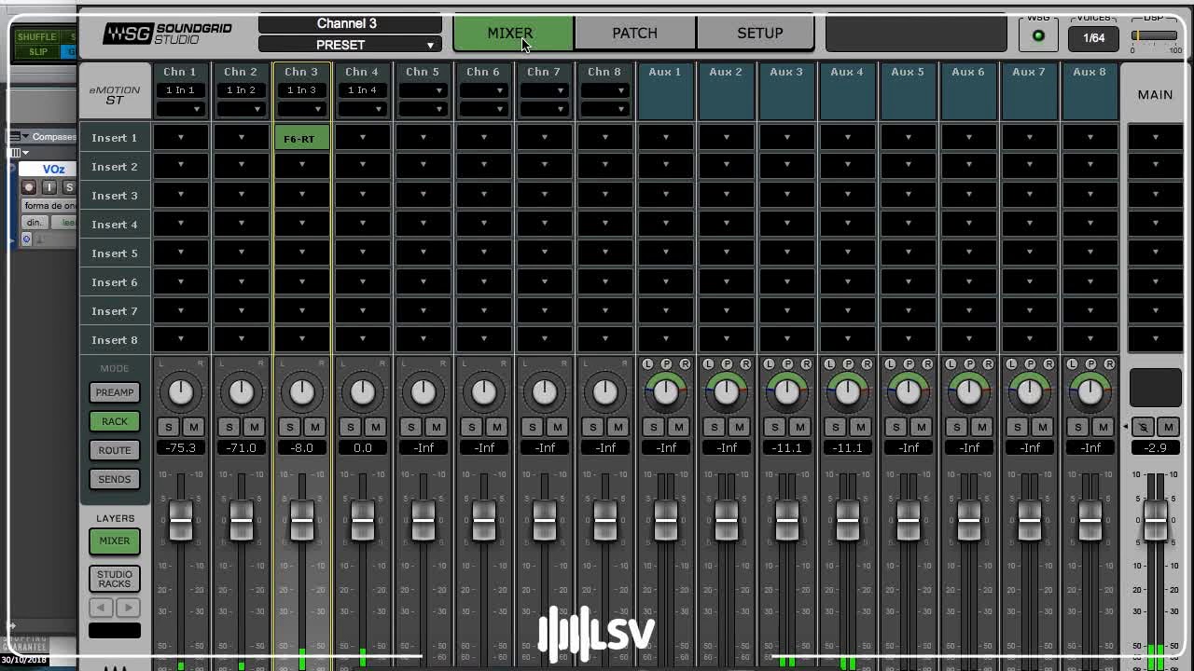Viewport: 1194px width, 671px height.
Task: Click the Chn 3 pan knob
Action: pyautogui.click(x=301, y=392)
